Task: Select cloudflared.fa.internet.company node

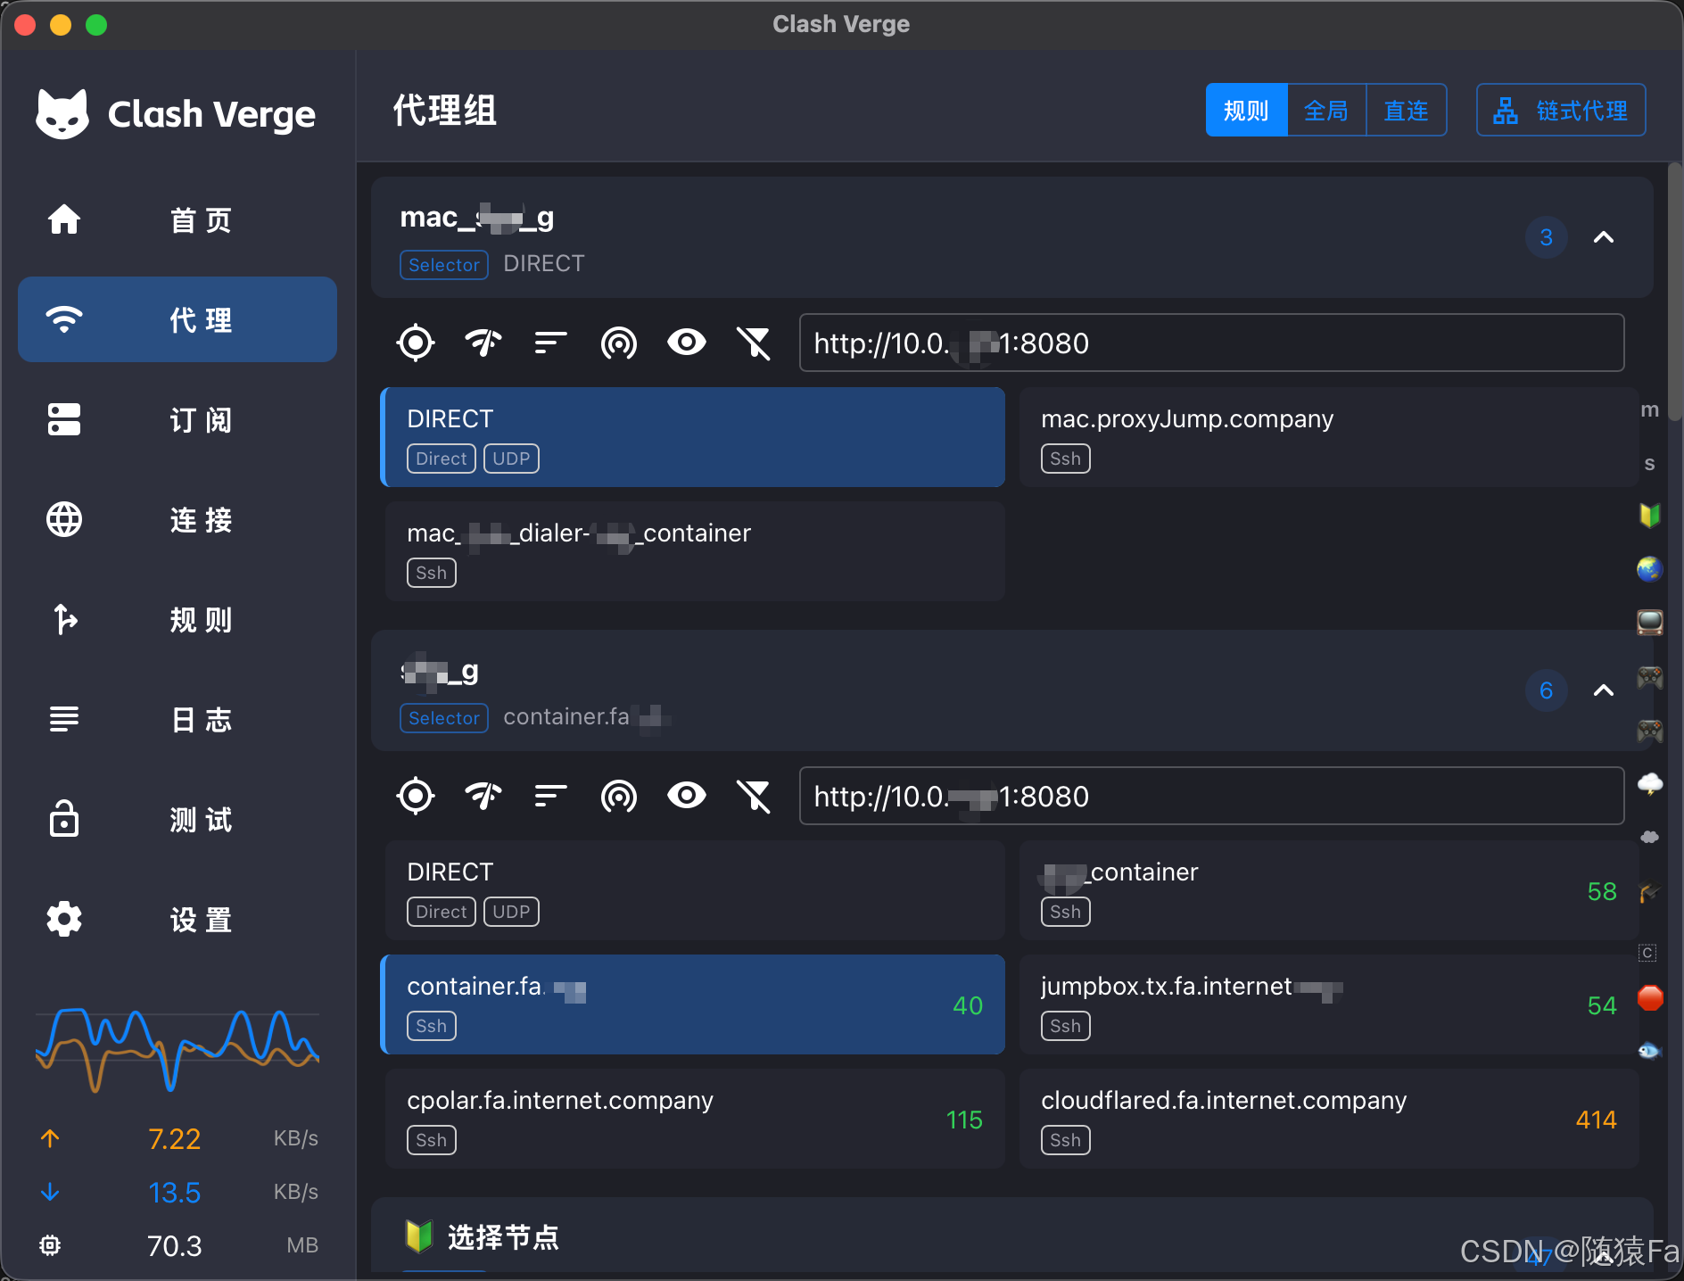Action: click(1329, 1119)
